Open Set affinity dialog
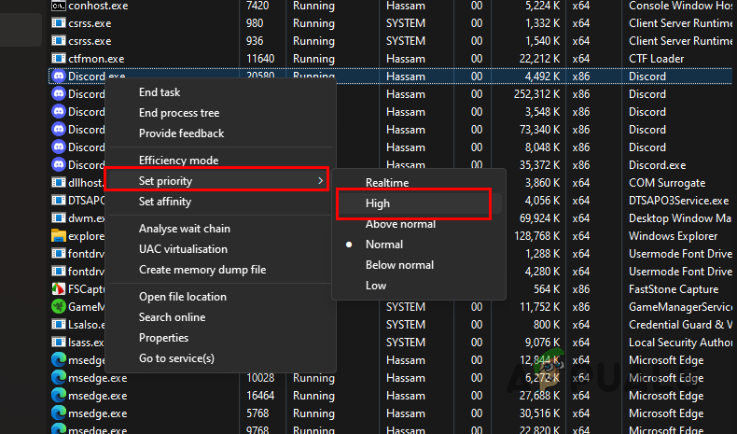This screenshot has width=737, height=434. [165, 202]
